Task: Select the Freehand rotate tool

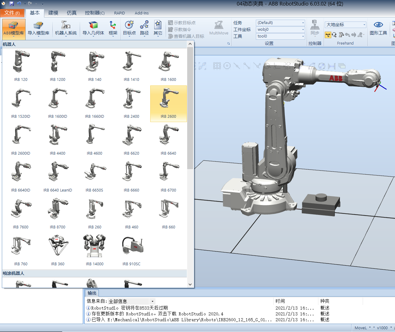Action: point(334,35)
